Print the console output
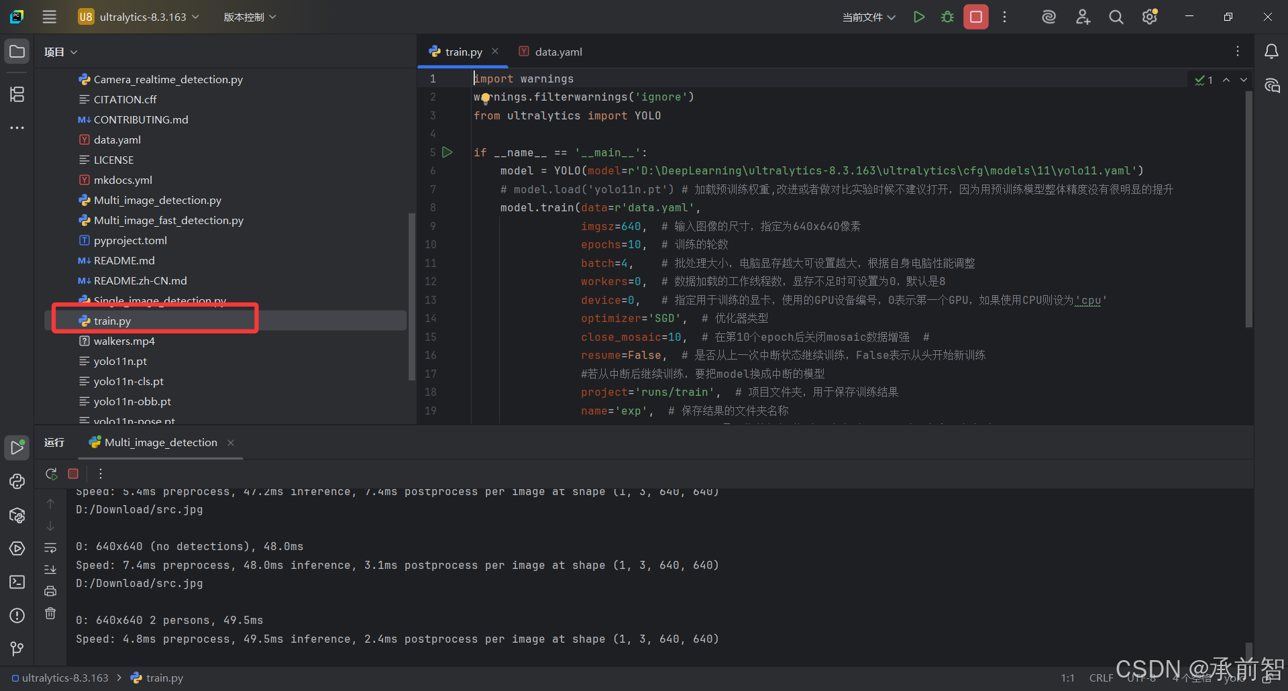Image resolution: width=1288 pixels, height=691 pixels. [50, 591]
